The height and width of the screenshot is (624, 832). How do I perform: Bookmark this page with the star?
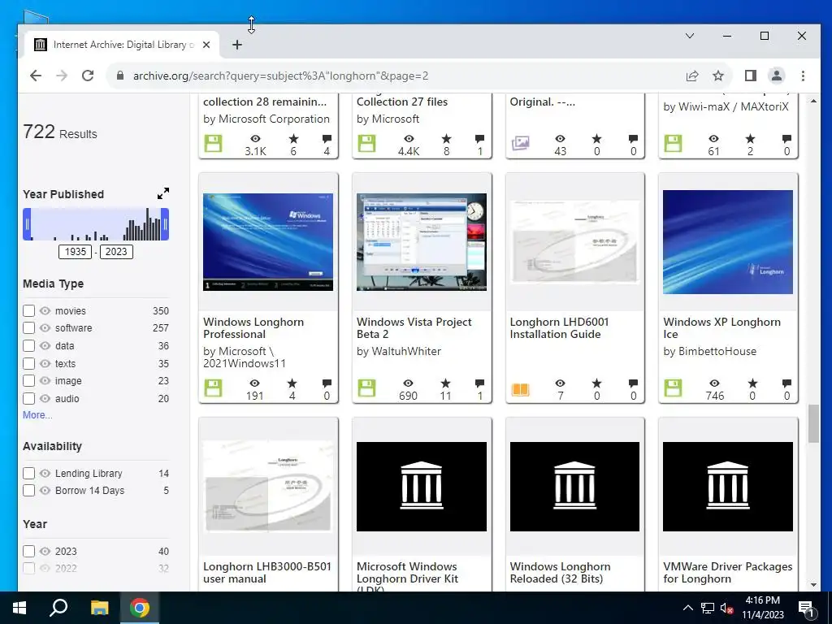pos(718,76)
